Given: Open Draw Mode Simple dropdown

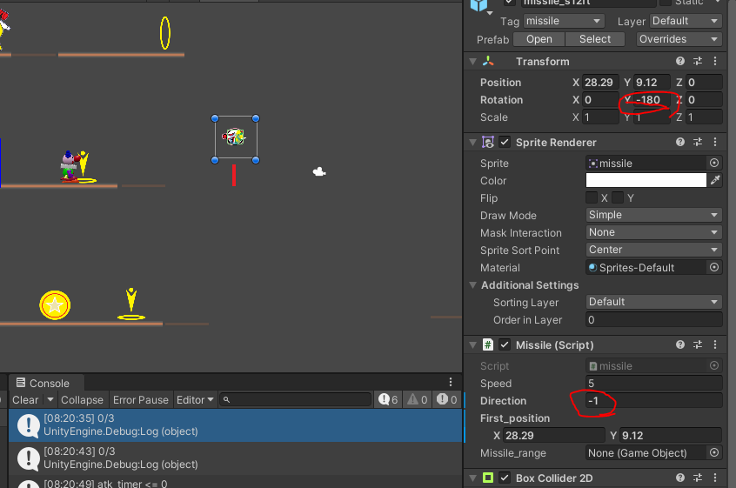Looking at the screenshot, I should (654, 215).
